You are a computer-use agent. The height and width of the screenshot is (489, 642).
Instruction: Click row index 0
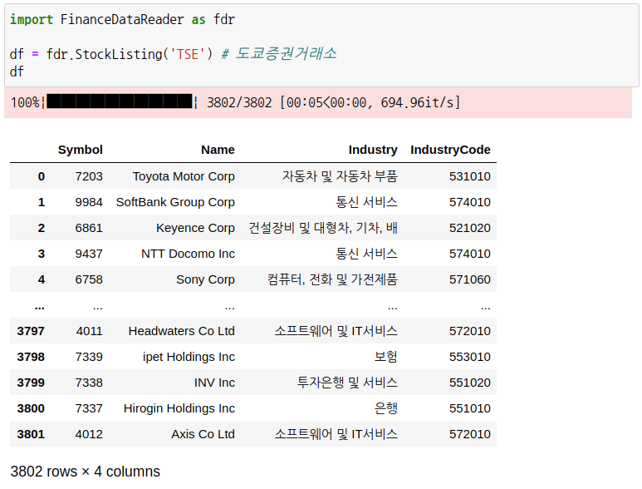coord(42,176)
